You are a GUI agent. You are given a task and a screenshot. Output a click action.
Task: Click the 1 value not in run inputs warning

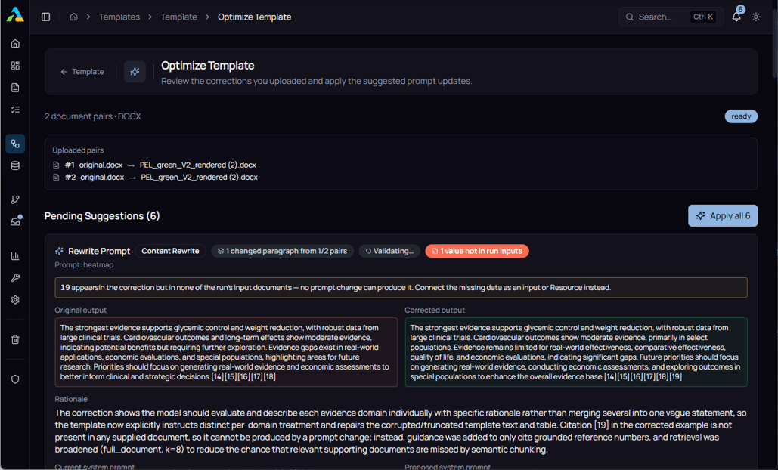(x=477, y=251)
